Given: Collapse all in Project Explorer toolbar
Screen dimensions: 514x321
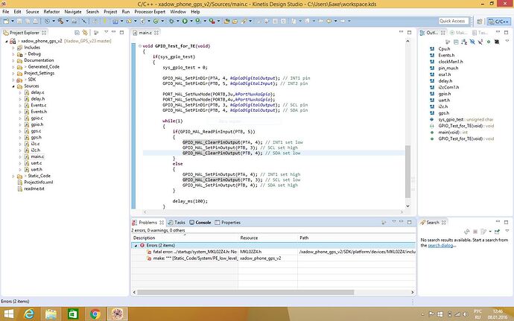Looking at the screenshot, I should (x=77, y=33).
